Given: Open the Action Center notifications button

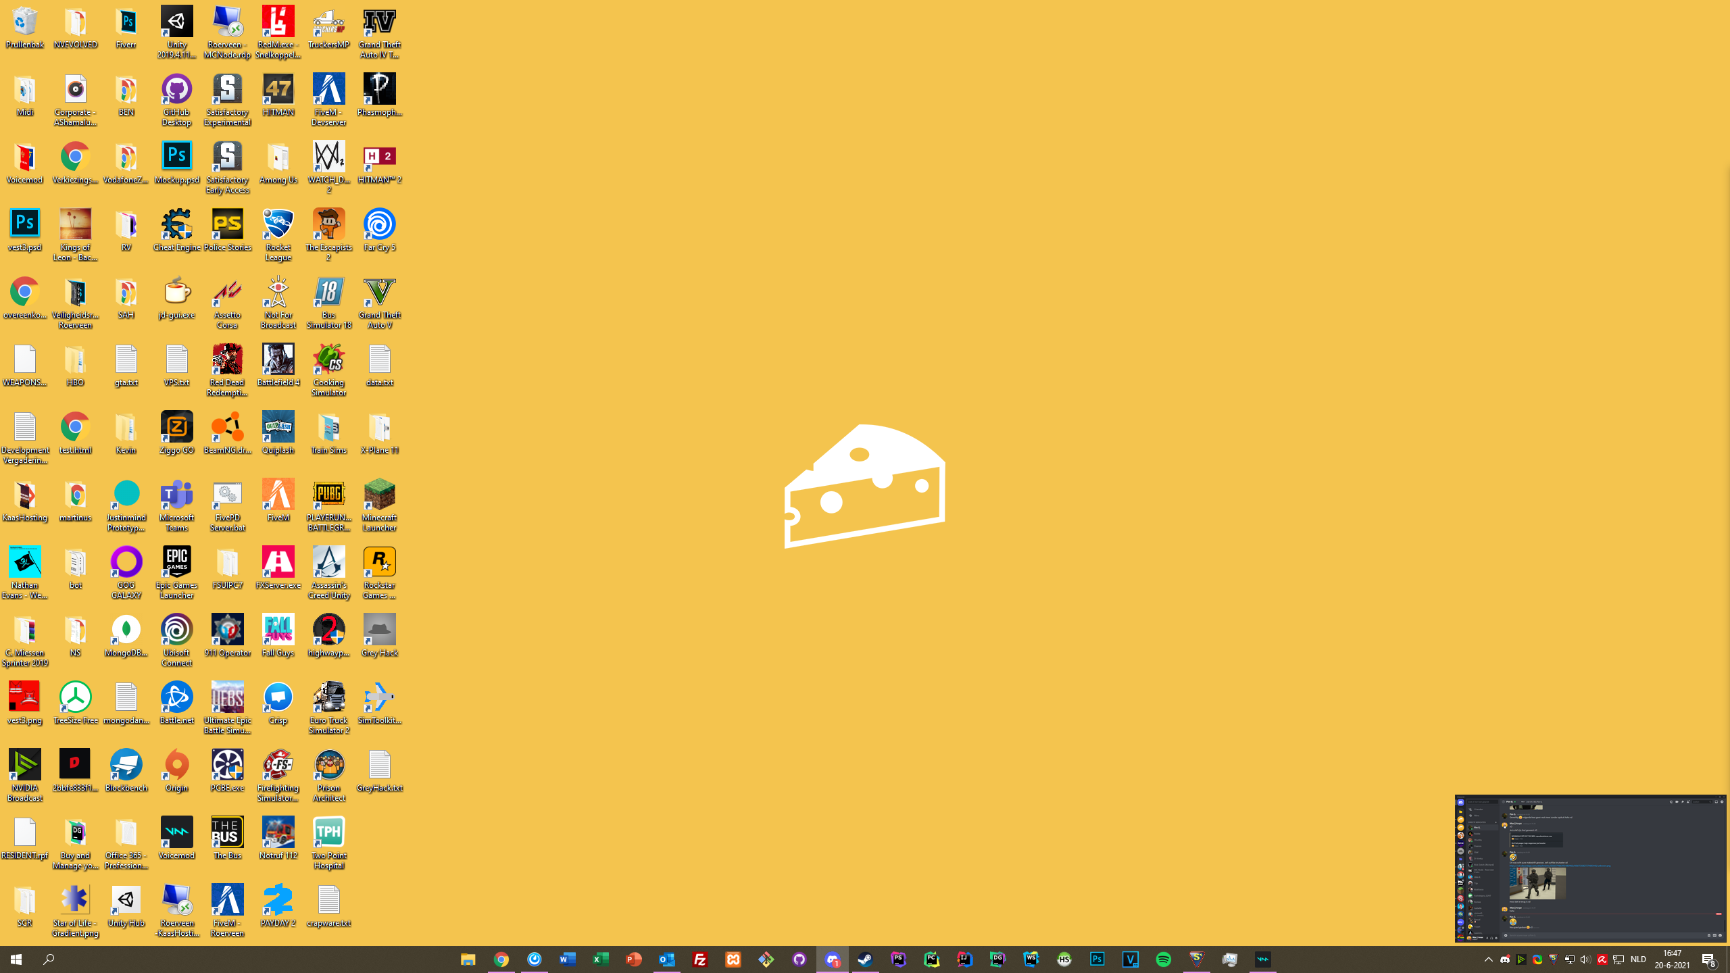Looking at the screenshot, I should tap(1708, 959).
